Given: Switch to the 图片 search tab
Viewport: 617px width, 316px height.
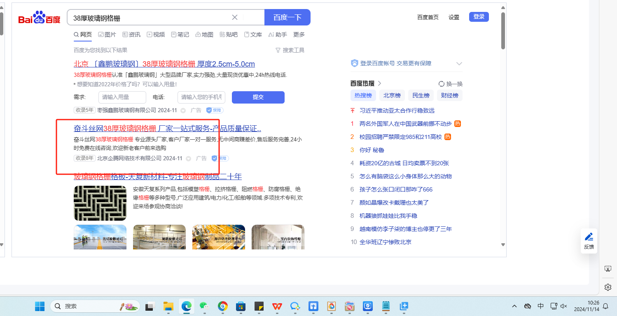Looking at the screenshot, I should pyautogui.click(x=107, y=35).
